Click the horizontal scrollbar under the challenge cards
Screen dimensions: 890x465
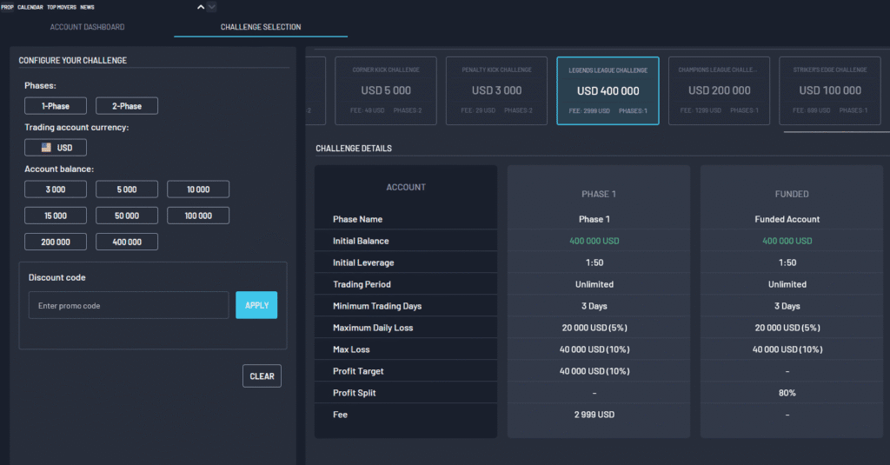(837, 132)
